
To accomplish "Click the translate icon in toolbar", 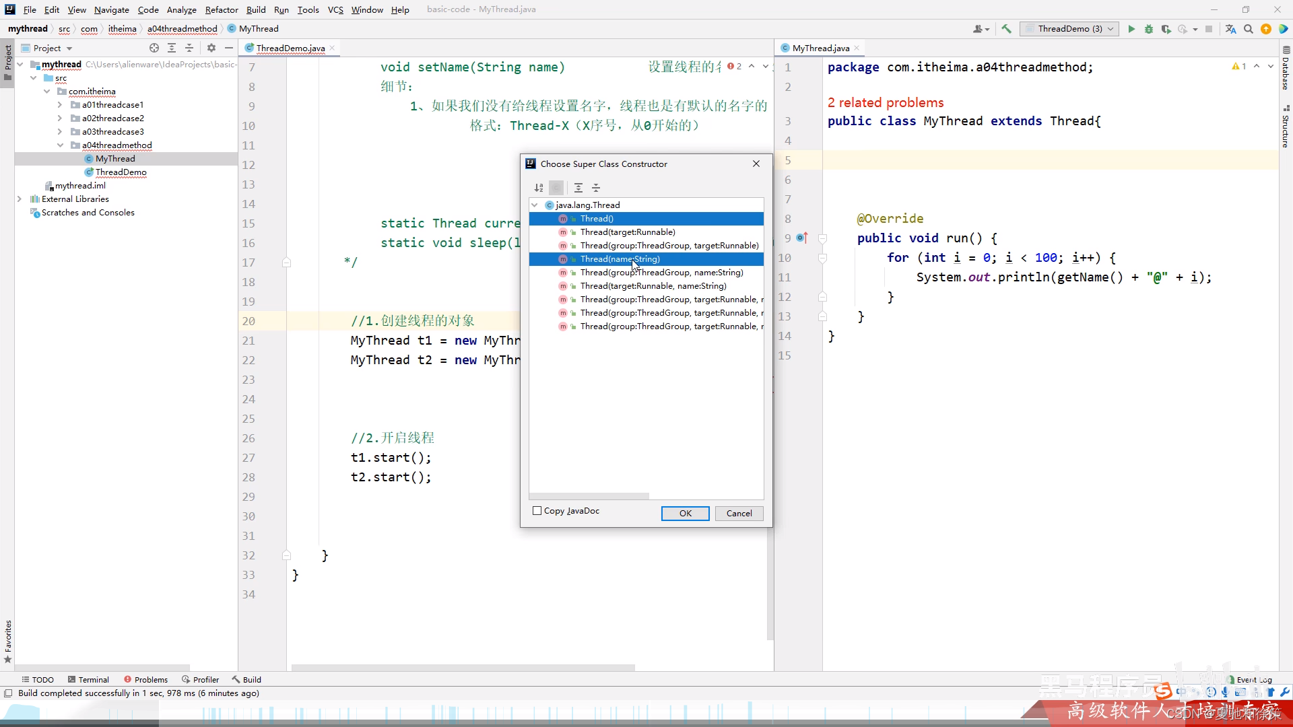I will click(x=1230, y=29).
